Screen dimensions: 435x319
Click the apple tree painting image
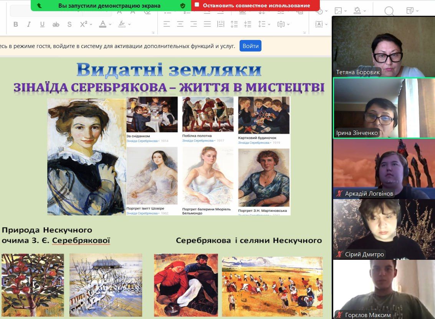click(33, 285)
